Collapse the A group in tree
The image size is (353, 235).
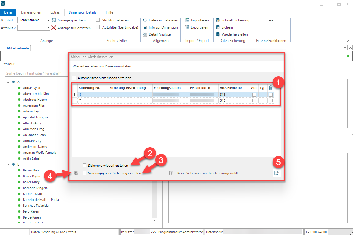coord(8,82)
